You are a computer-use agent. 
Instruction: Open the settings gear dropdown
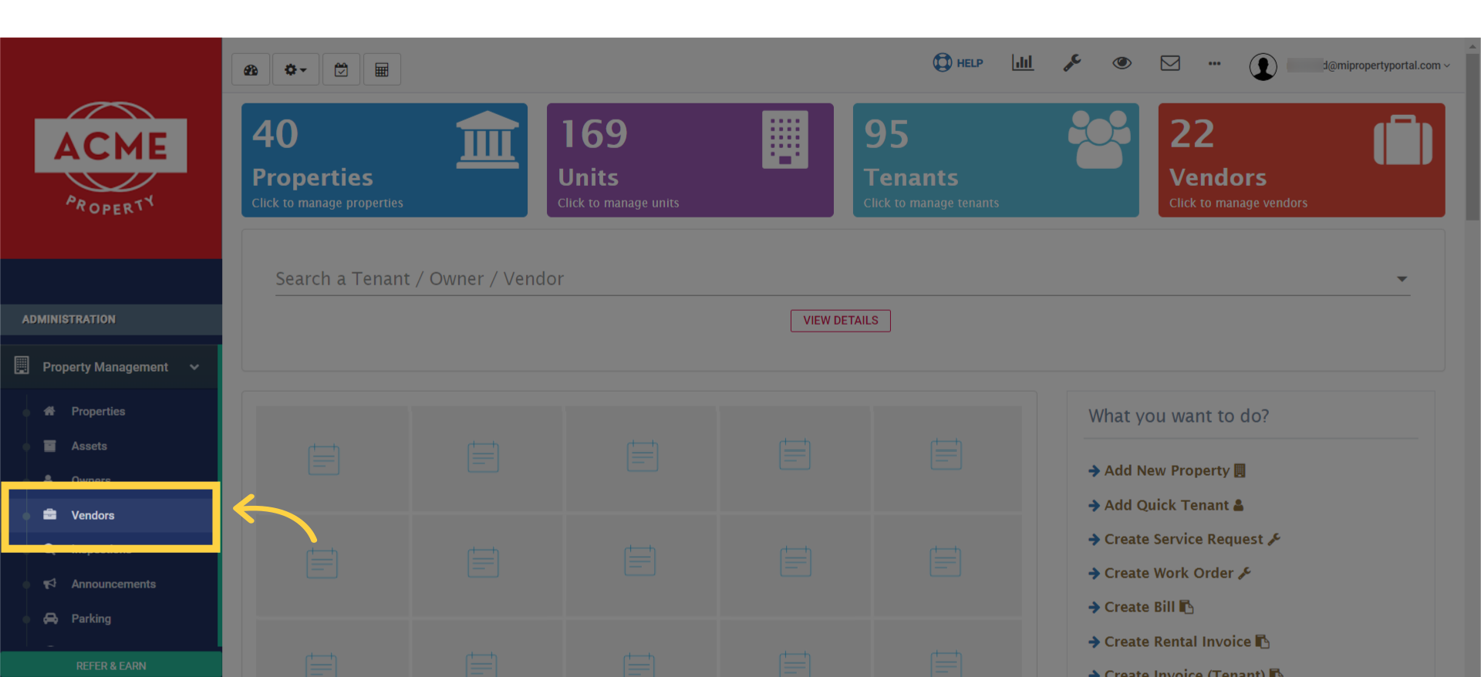[x=295, y=70]
